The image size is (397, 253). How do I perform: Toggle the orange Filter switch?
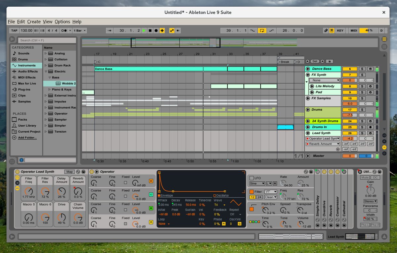(251, 192)
